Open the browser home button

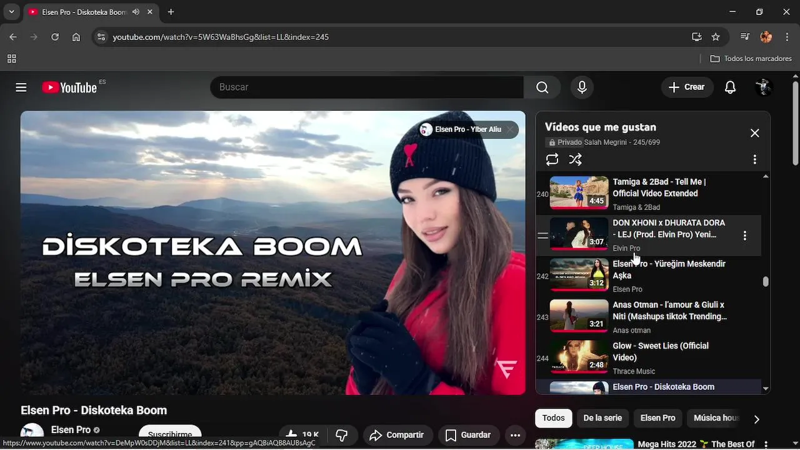76,37
